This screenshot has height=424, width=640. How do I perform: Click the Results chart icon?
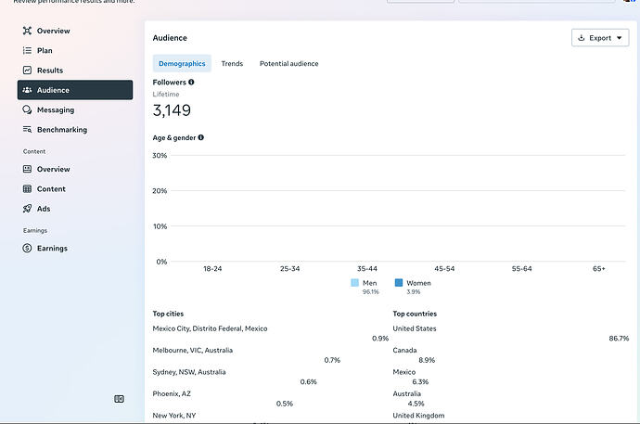click(x=27, y=71)
